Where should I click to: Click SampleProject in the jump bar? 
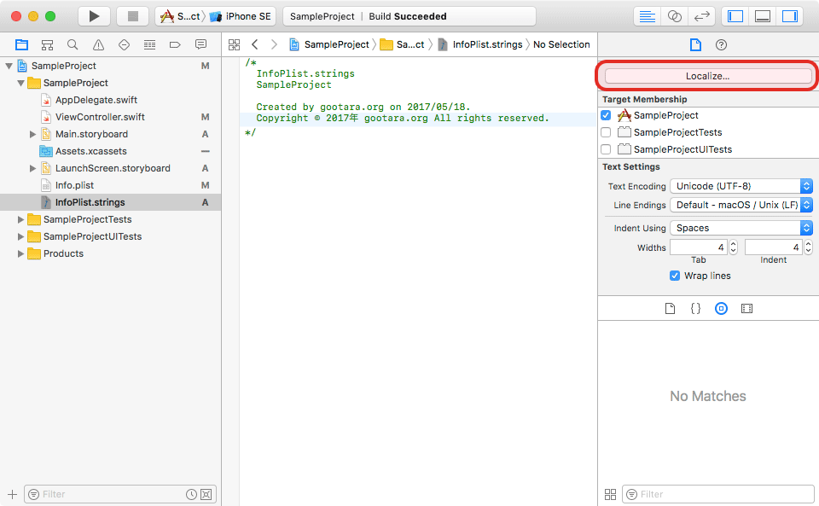pos(329,45)
